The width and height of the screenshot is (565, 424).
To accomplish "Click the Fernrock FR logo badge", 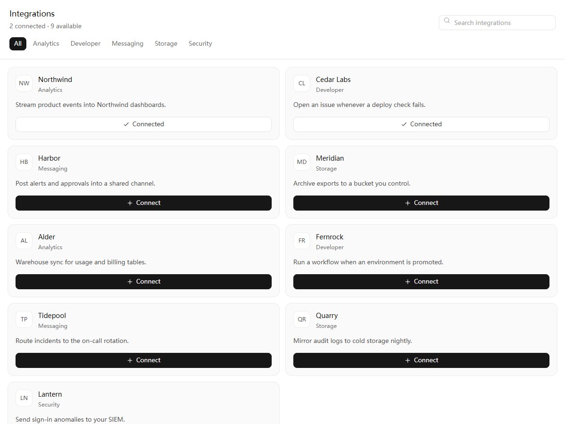I will click(x=302, y=241).
